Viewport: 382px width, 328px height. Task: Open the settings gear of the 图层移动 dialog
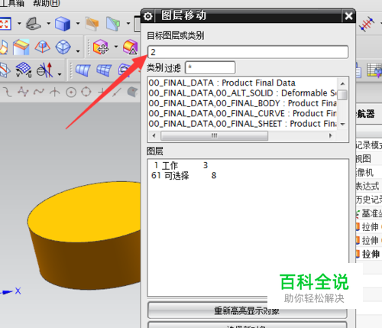(148, 16)
